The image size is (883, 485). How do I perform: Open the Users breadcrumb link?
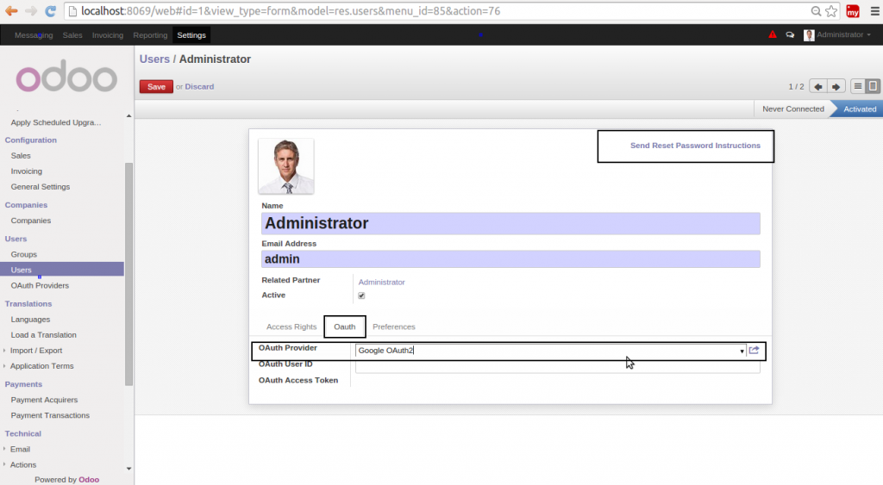pos(154,59)
